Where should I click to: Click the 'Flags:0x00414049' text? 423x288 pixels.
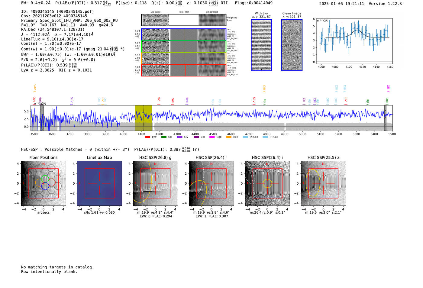pyautogui.click(x=254, y=3)
